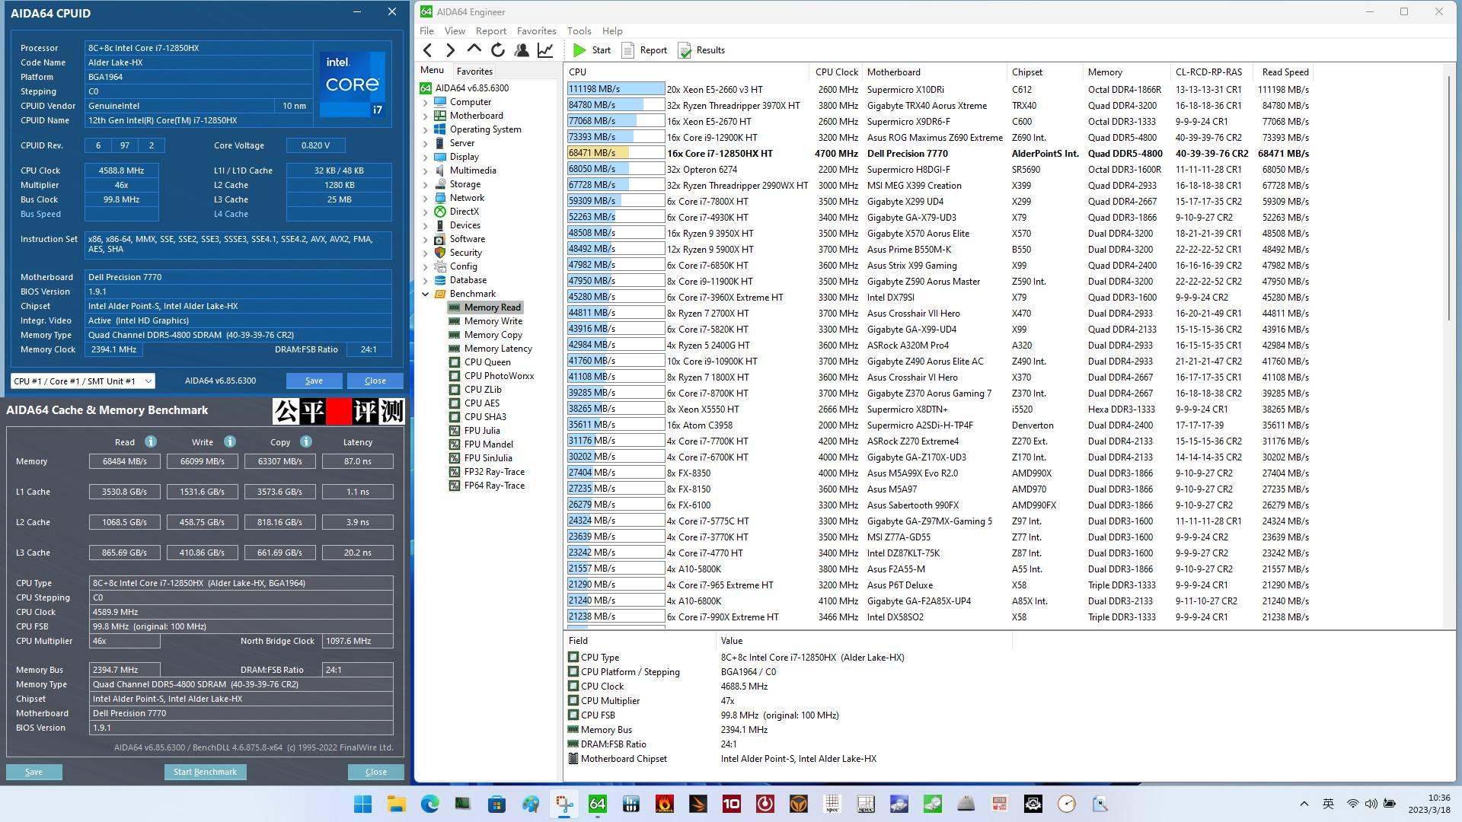Click the Up level arrow icon
The image size is (1462, 822).
coord(474,50)
